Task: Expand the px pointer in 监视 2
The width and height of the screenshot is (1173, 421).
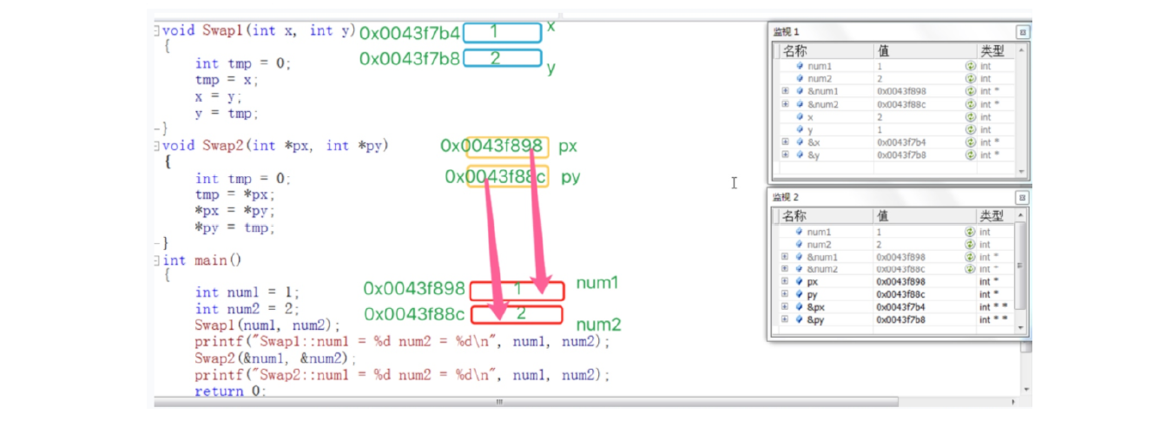Action: click(785, 282)
